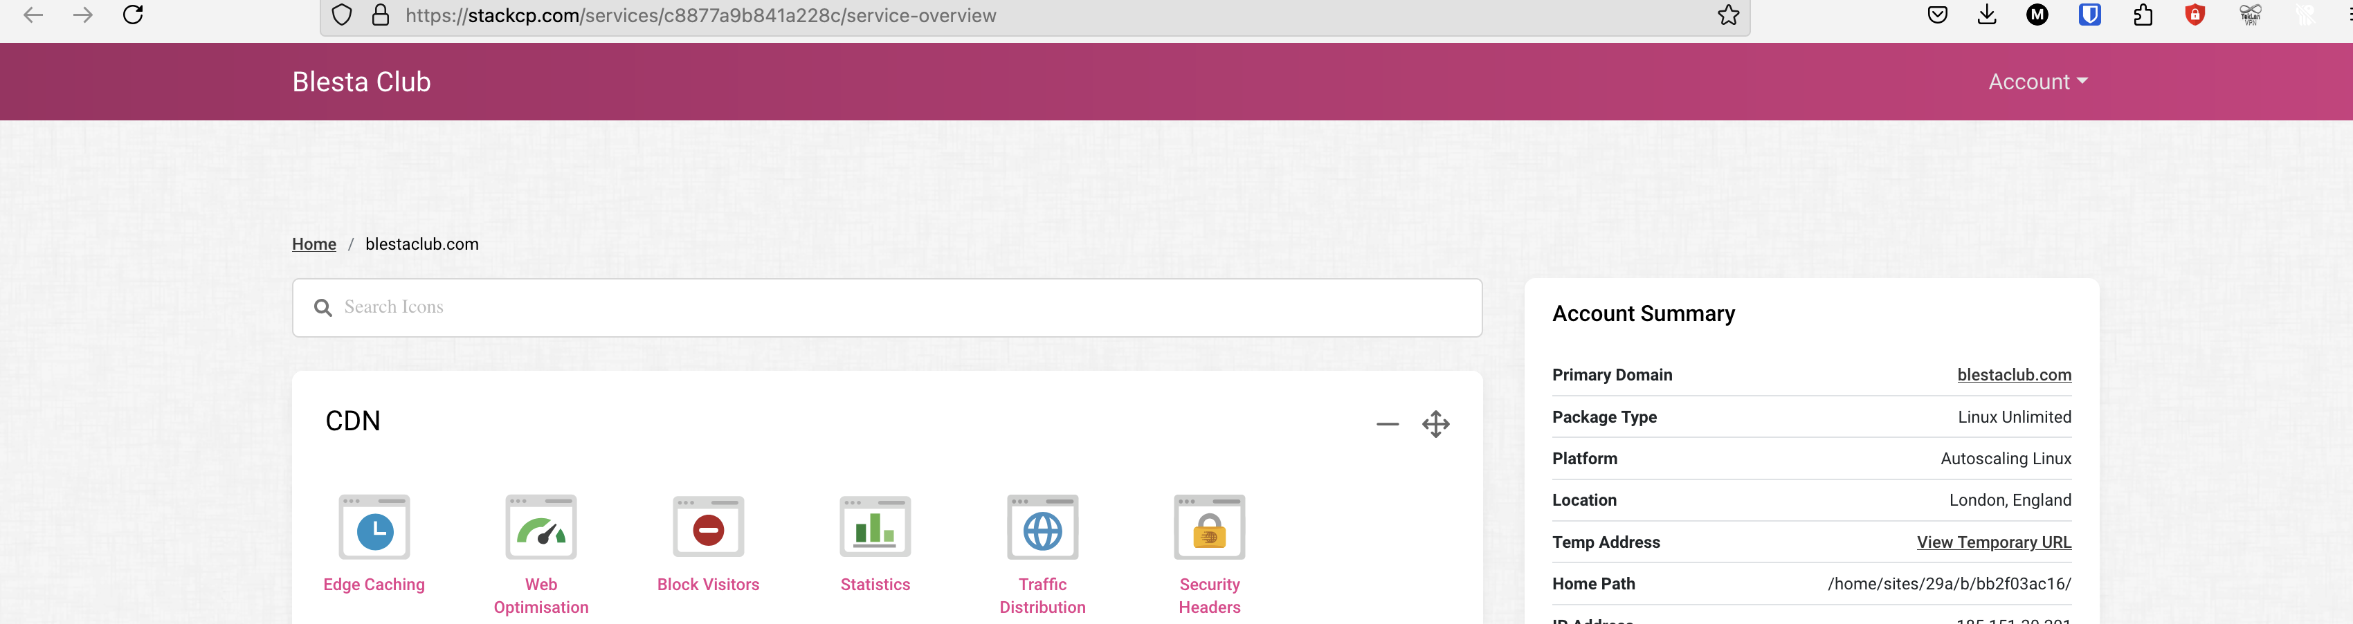Open the Bitwarden shield extension icon
Viewport: 2353px width, 624px height.
tap(2090, 15)
